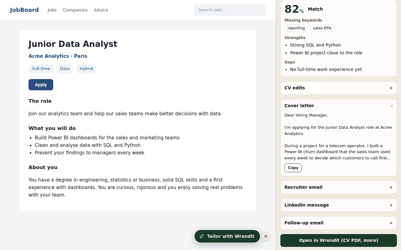
Task: Click 'Strong SQL and Python' strength
Action: 315,45
